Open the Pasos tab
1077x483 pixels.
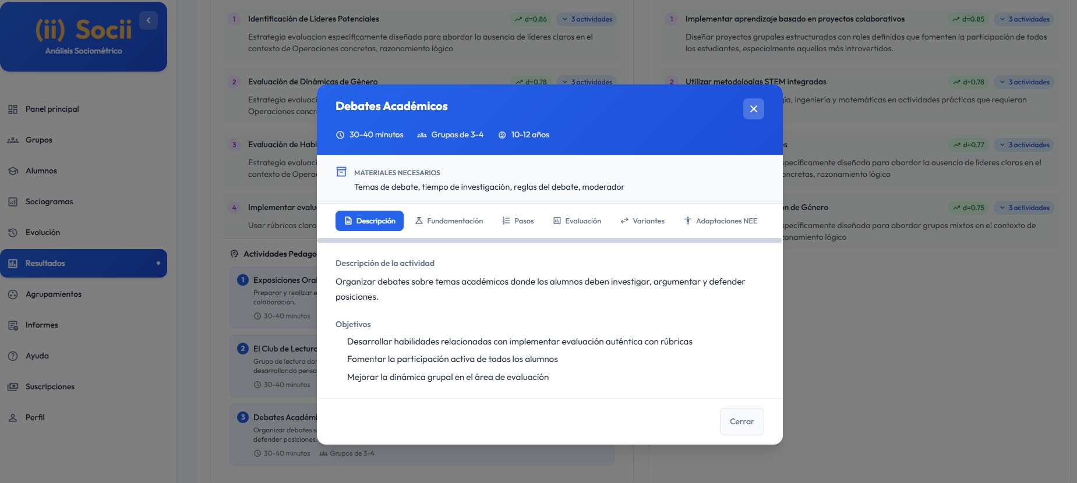tap(518, 221)
